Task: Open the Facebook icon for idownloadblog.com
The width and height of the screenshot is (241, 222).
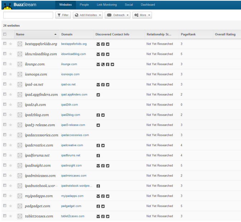Action: (x=103, y=54)
